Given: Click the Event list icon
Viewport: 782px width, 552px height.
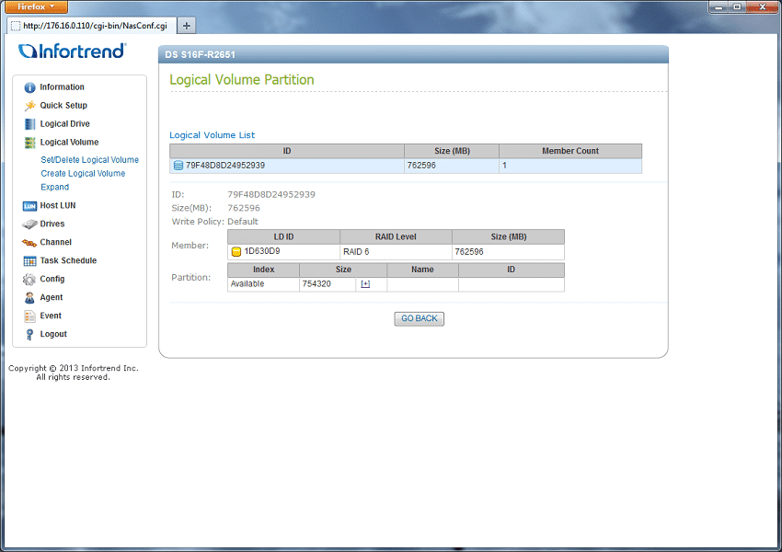Looking at the screenshot, I should coord(30,316).
